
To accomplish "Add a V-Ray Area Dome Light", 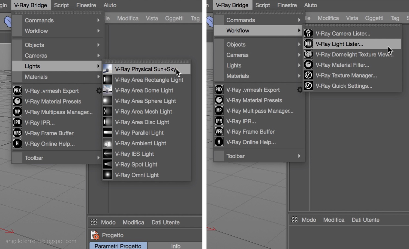I will (146, 90).
